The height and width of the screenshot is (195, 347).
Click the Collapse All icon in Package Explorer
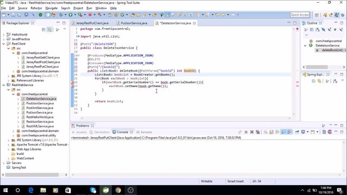pos(43,29)
